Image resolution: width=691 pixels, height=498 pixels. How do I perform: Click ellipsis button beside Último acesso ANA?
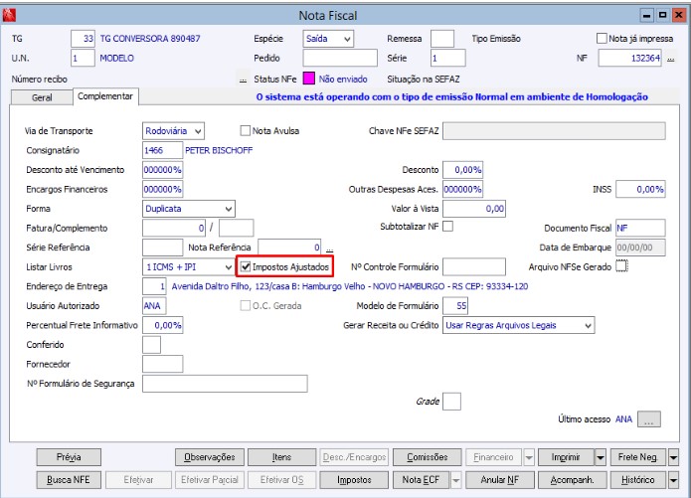click(649, 419)
